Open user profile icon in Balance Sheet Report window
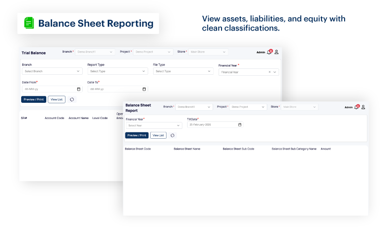The width and height of the screenshot is (384, 241). 363,107
